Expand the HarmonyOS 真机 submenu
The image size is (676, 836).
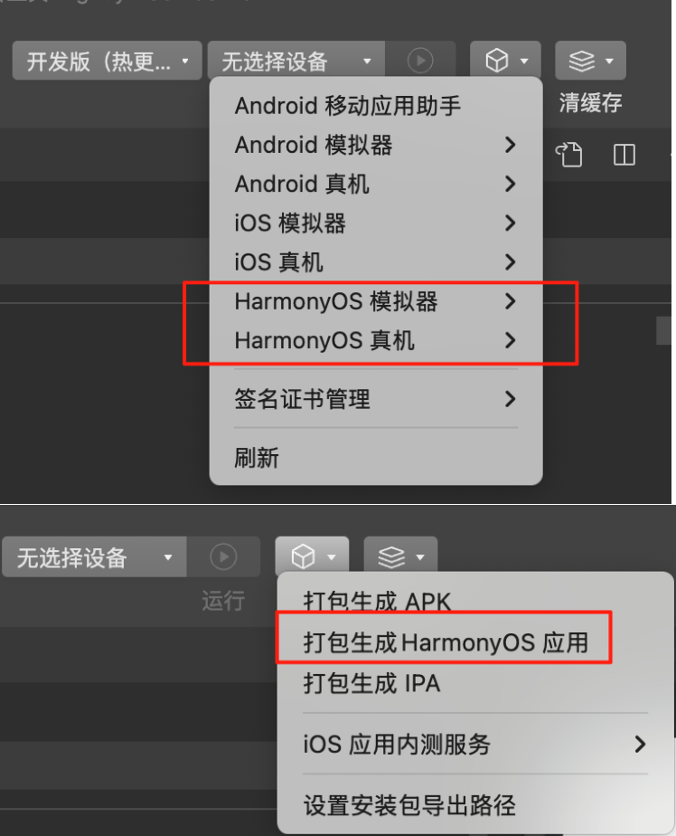(376, 340)
